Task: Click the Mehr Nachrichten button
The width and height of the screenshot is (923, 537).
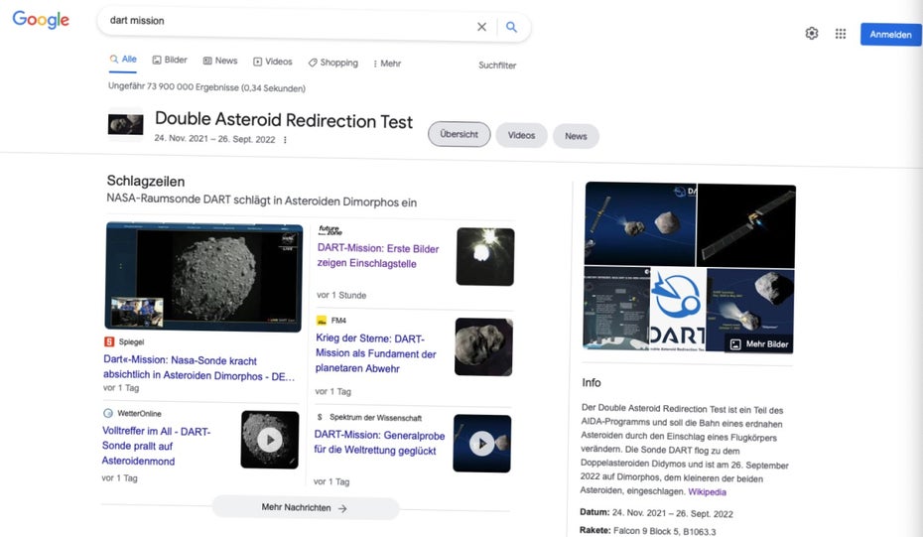Action: point(305,507)
